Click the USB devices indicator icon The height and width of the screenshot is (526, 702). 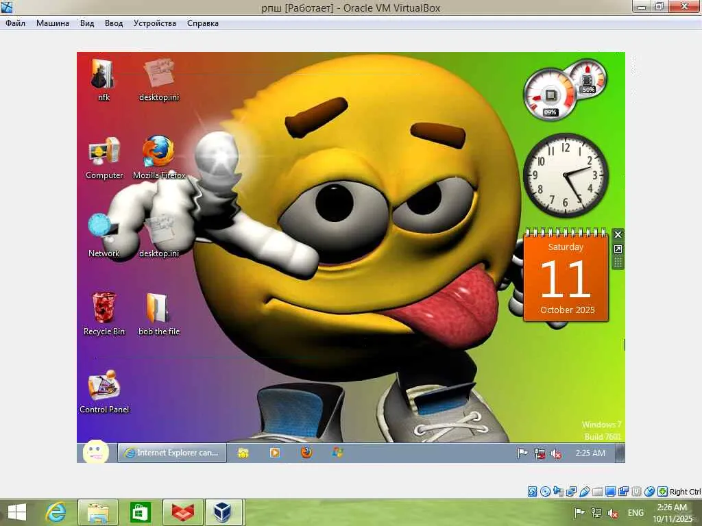pyautogui.click(x=584, y=492)
